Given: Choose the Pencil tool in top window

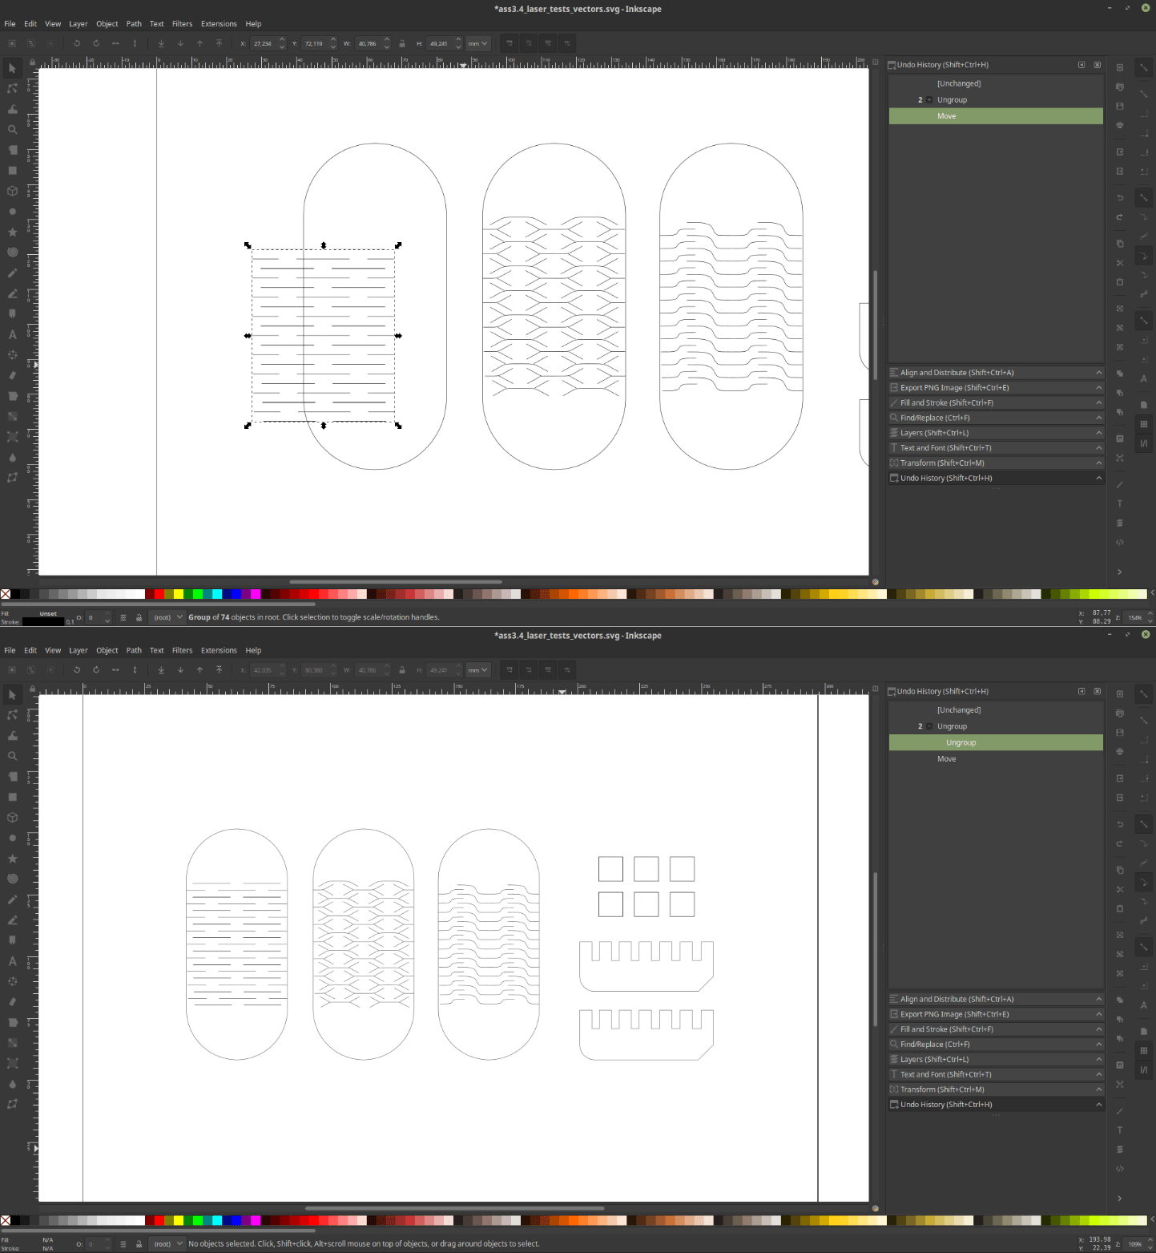Looking at the screenshot, I should point(12,273).
